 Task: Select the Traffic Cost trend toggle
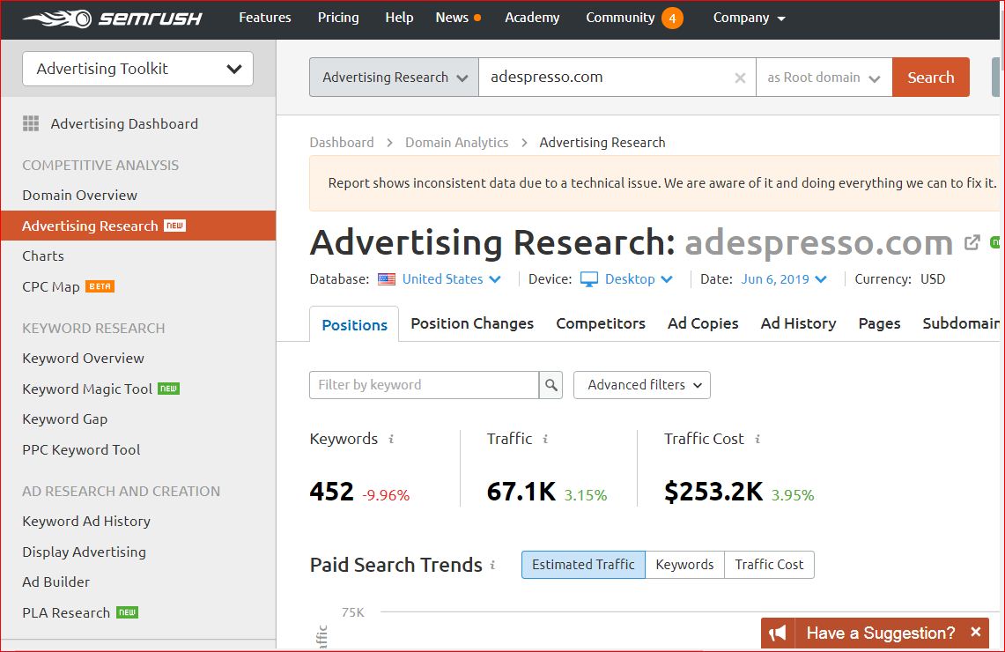click(769, 565)
